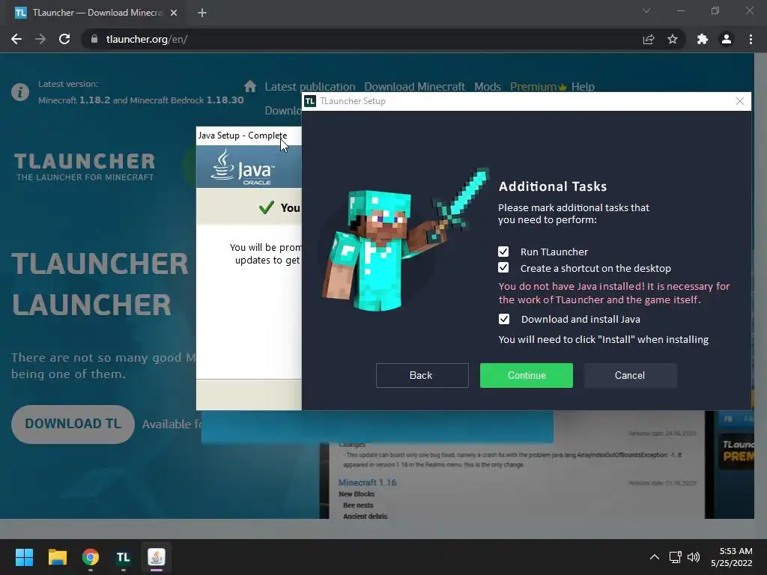Click the green Continue button
This screenshot has height=575, width=767.
527,376
